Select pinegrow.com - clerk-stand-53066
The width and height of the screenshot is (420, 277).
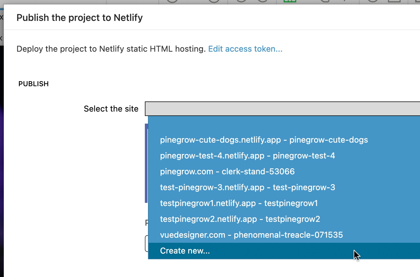click(284, 171)
